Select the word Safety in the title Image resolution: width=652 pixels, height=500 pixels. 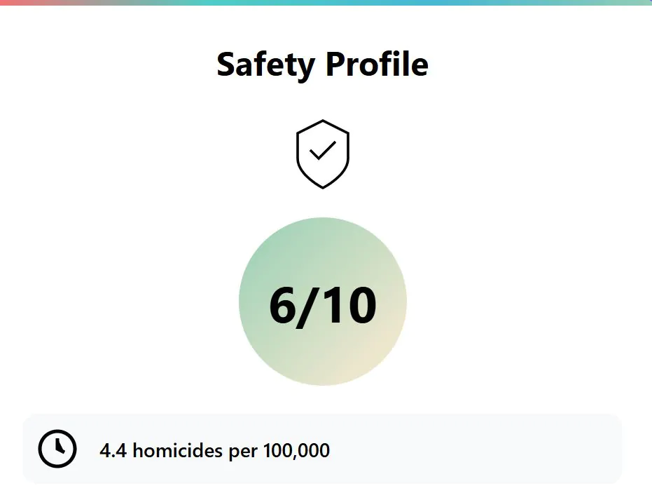pyautogui.click(x=265, y=65)
